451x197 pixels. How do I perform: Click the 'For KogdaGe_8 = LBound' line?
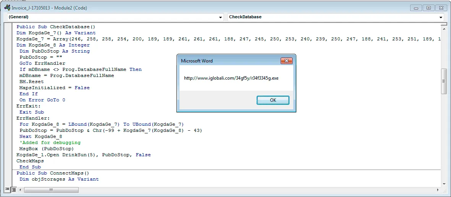(102, 124)
